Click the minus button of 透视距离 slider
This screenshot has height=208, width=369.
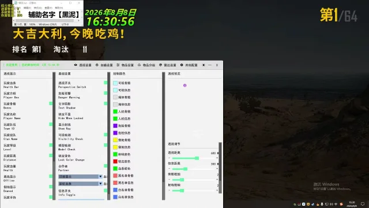(x=169, y=158)
